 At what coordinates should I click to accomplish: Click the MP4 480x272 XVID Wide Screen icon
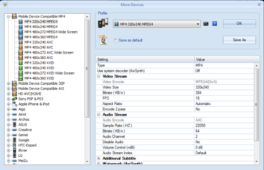pos(21,73)
